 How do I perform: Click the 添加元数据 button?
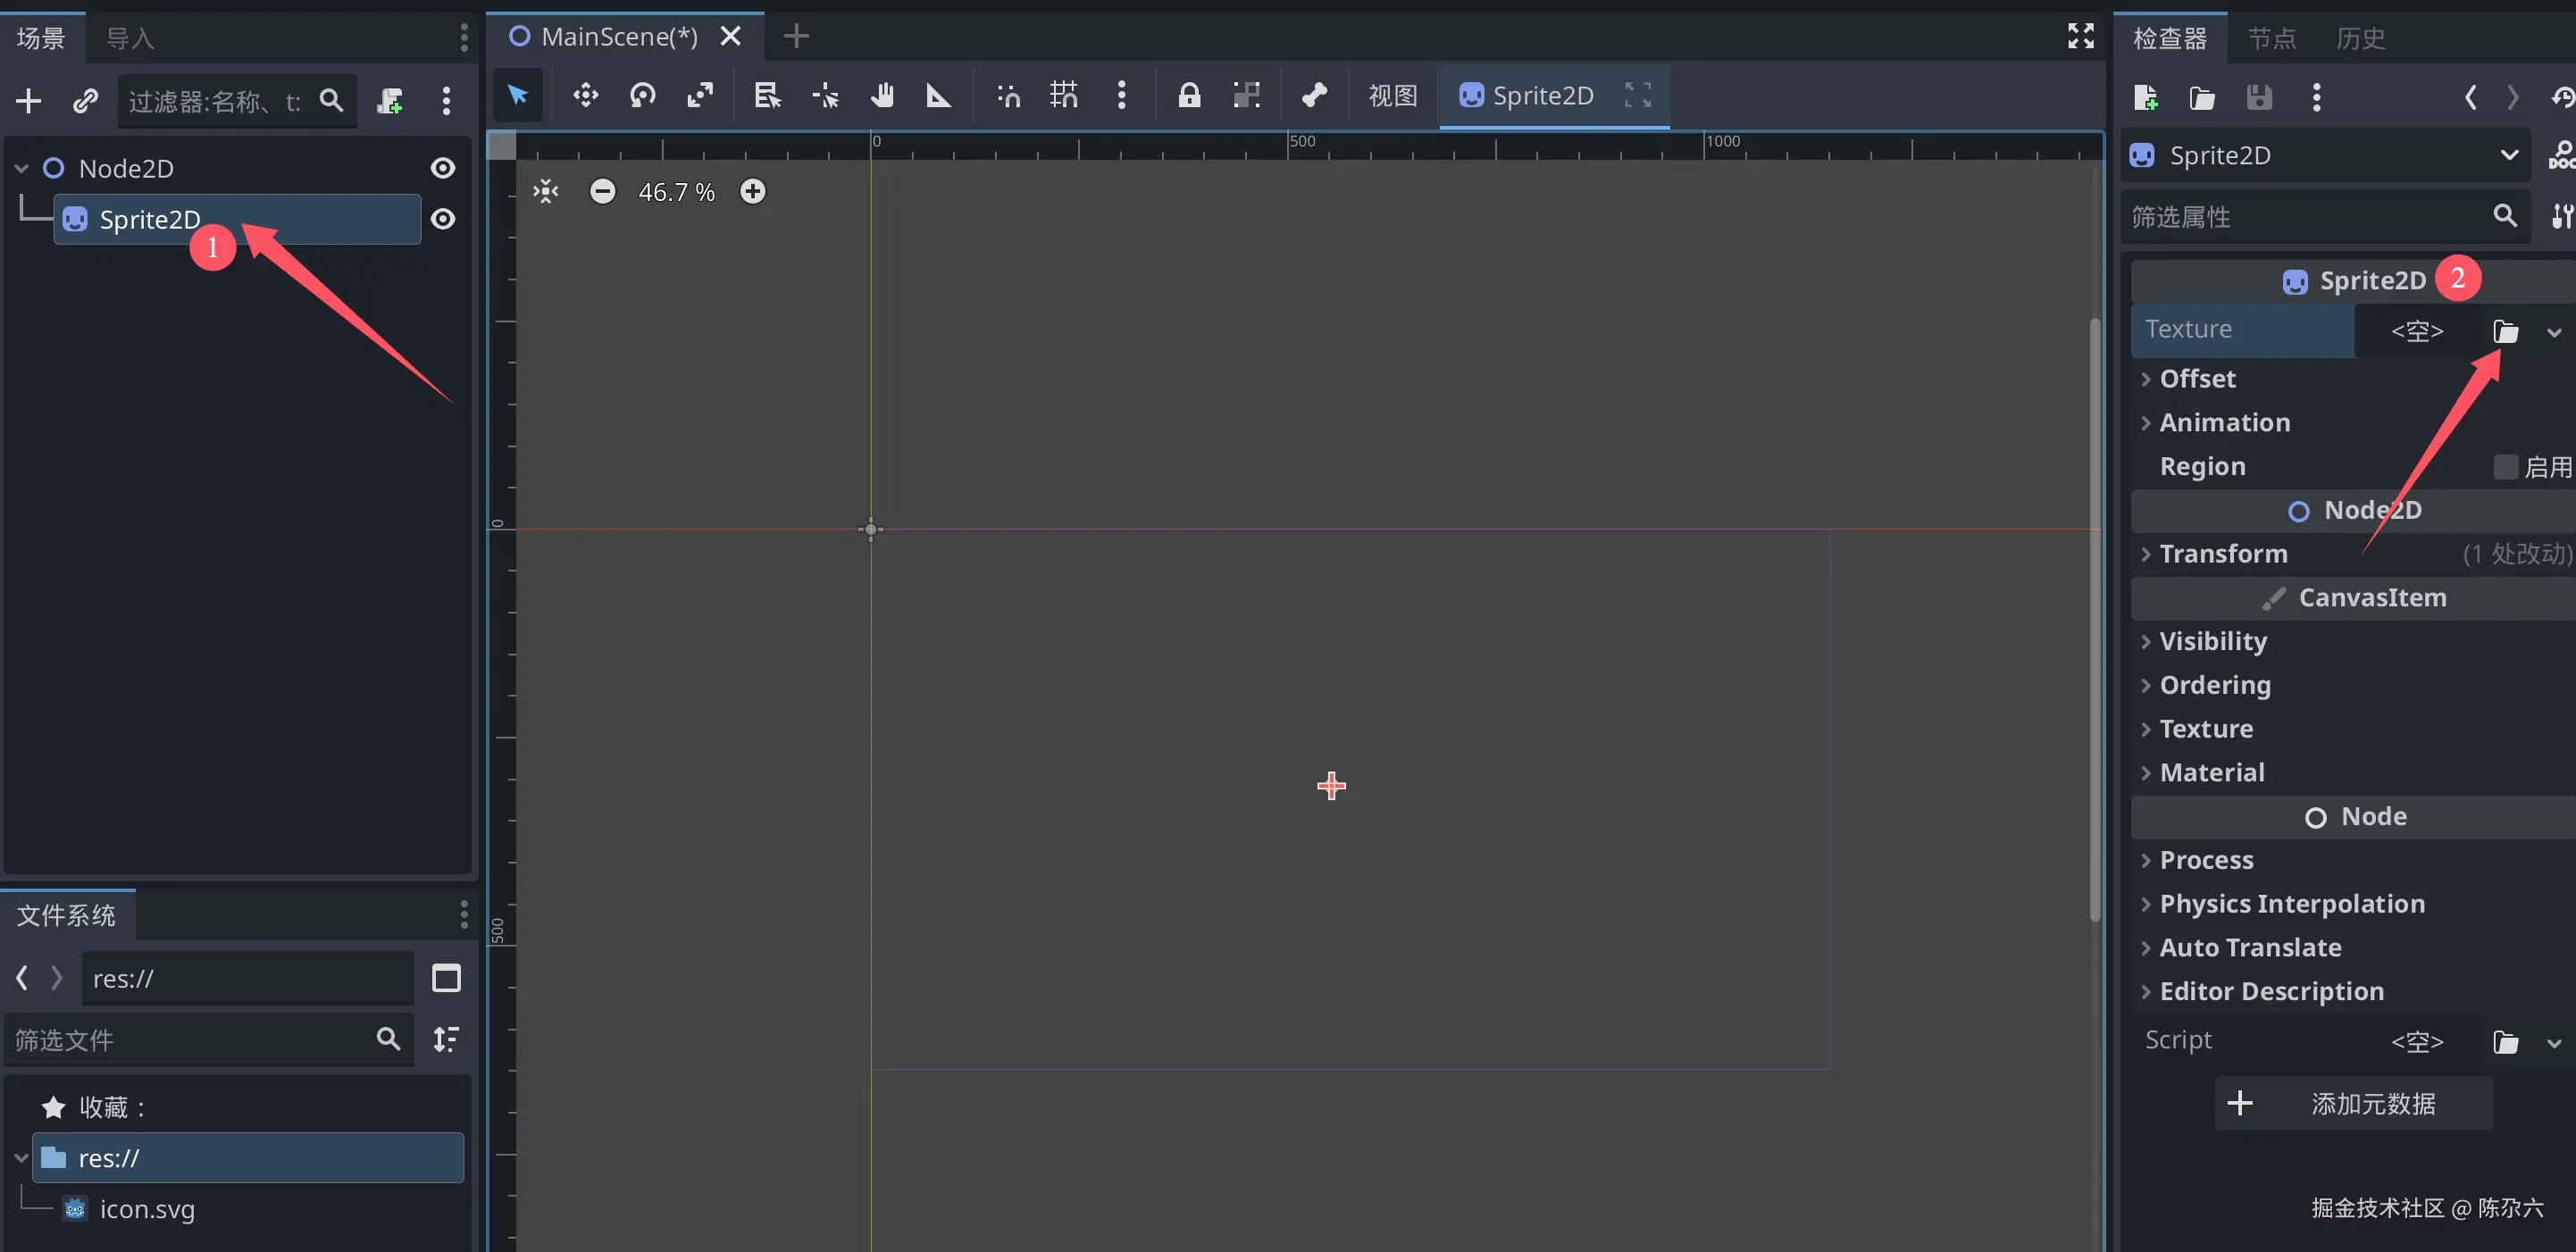2352,1103
